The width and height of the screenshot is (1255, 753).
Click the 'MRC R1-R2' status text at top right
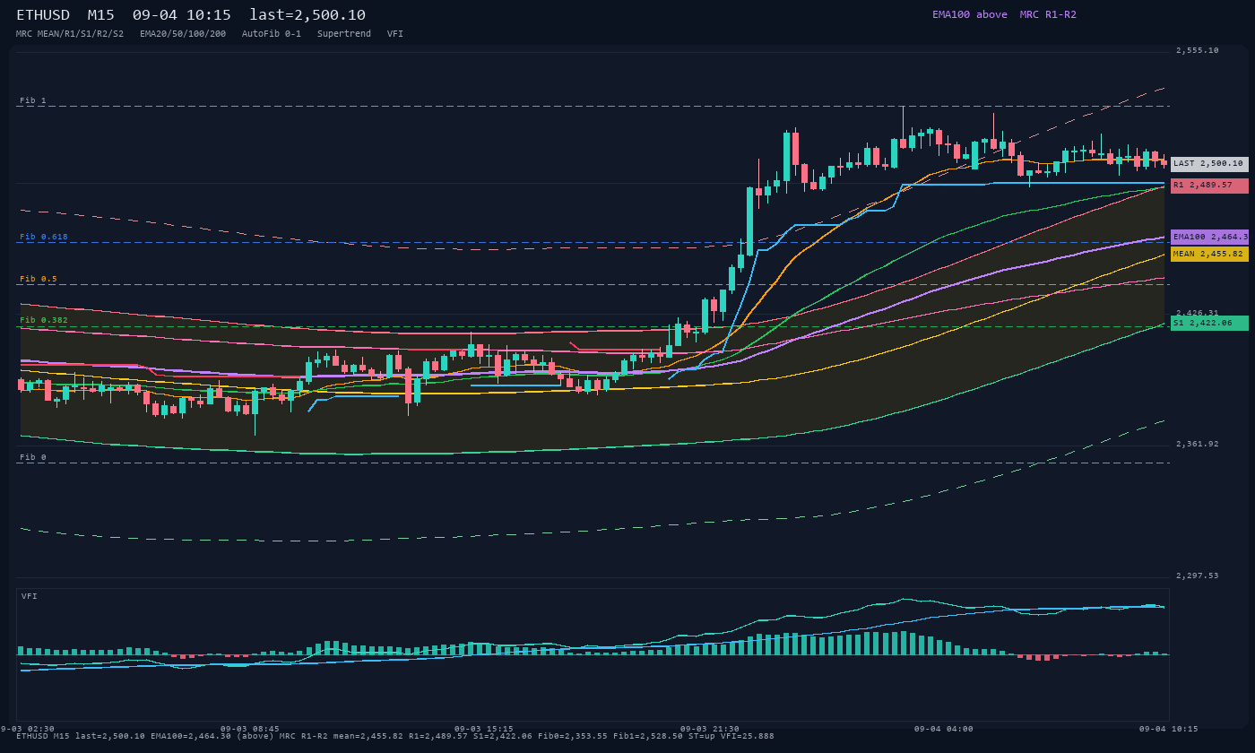point(1048,14)
